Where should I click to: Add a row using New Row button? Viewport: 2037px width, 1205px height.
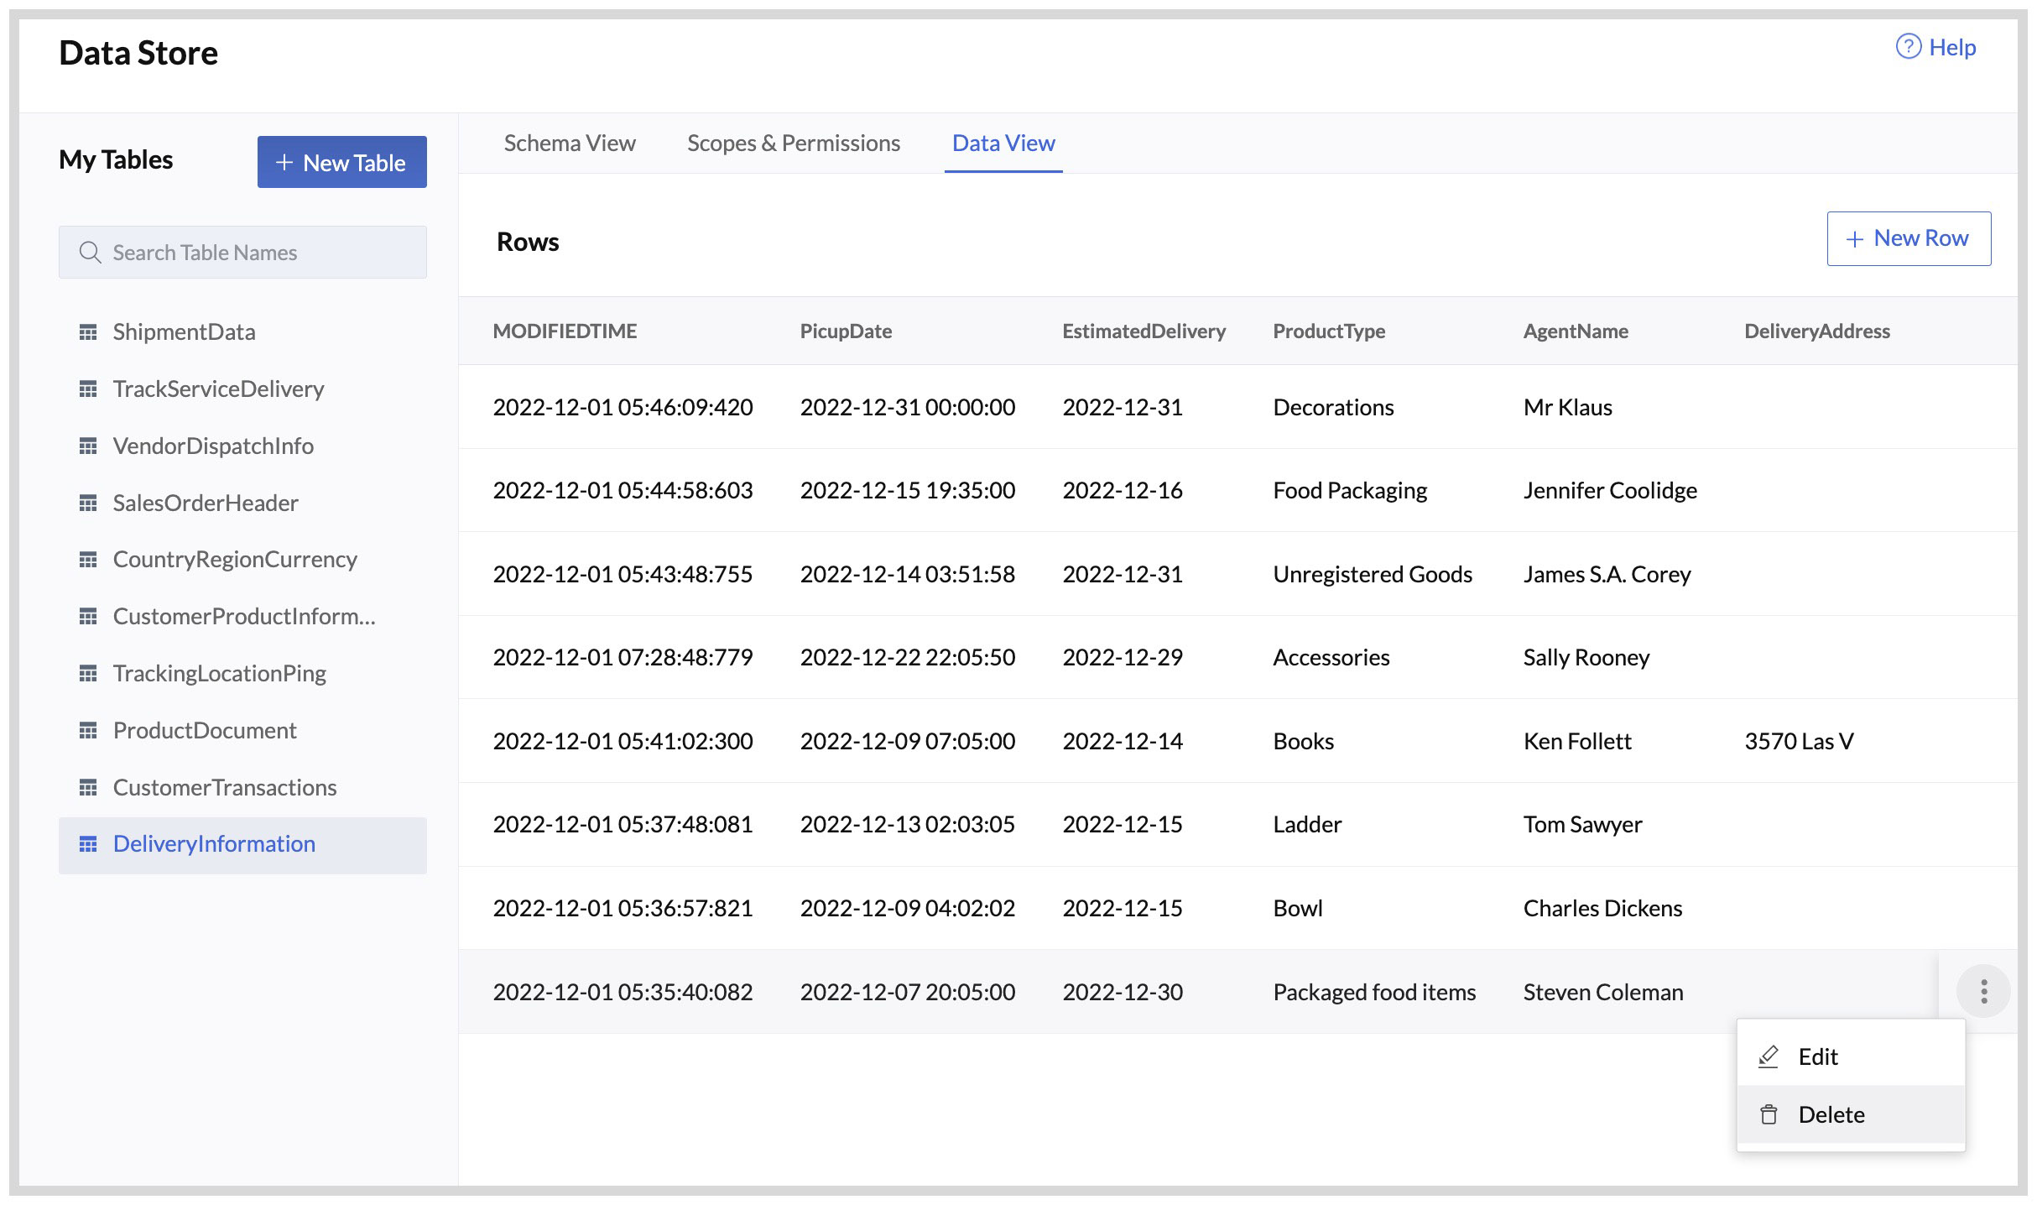tap(1908, 238)
